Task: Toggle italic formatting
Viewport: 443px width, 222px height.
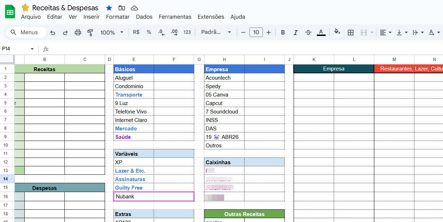Action: [x=295, y=32]
